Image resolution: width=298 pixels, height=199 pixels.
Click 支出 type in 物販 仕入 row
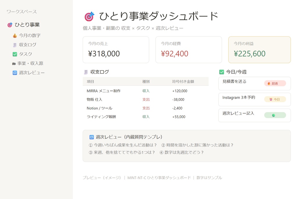(146, 100)
